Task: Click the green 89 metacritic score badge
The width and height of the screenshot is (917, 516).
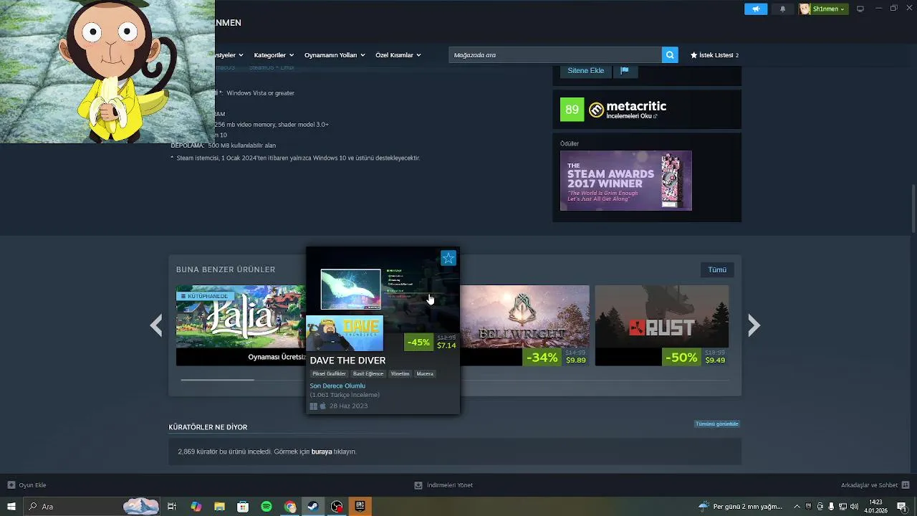Action: 572,110
